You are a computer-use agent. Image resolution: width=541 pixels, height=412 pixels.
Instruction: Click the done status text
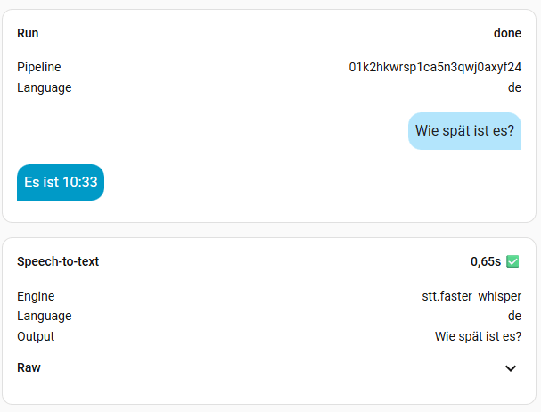[x=507, y=33]
